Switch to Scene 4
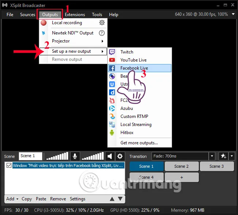The width and height of the screenshot is (238, 215). 146,177
